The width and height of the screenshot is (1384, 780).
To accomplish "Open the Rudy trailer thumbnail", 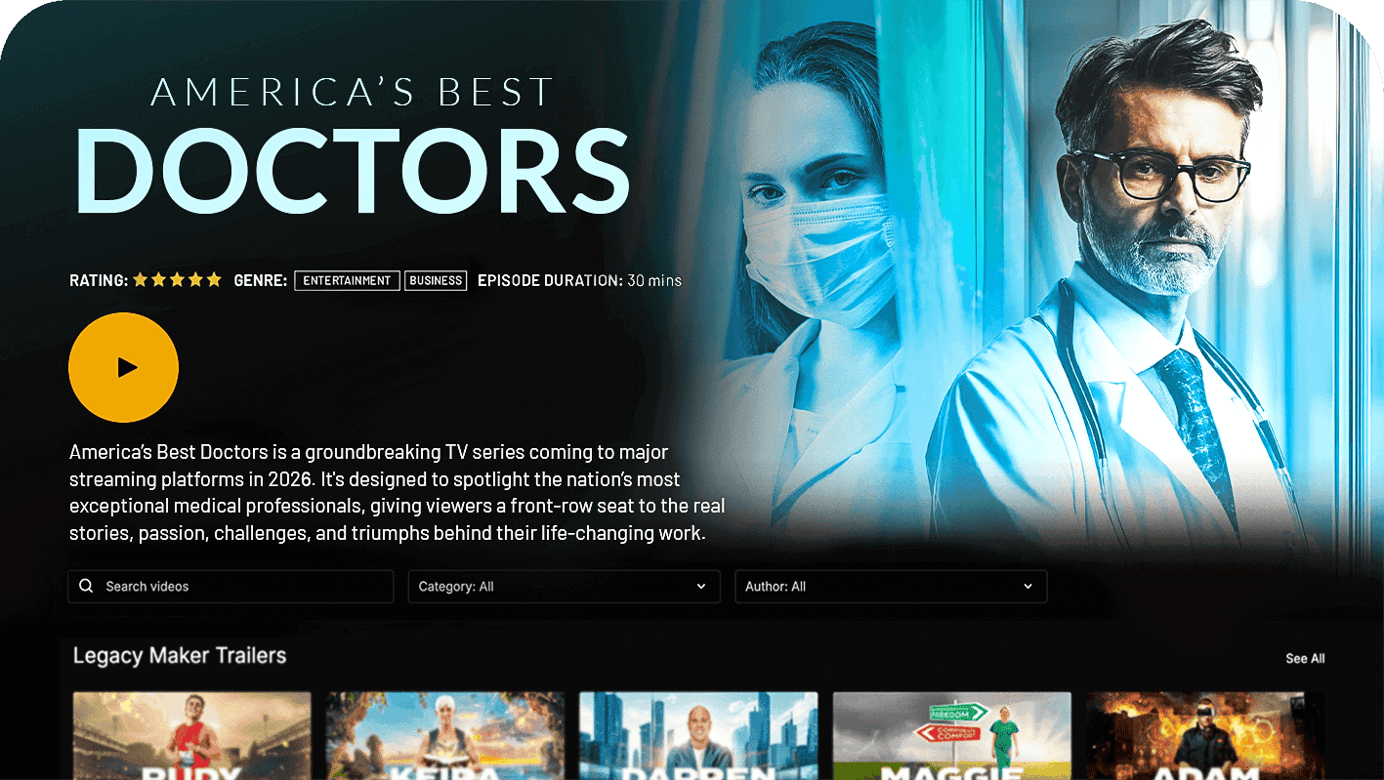I will click(x=192, y=735).
